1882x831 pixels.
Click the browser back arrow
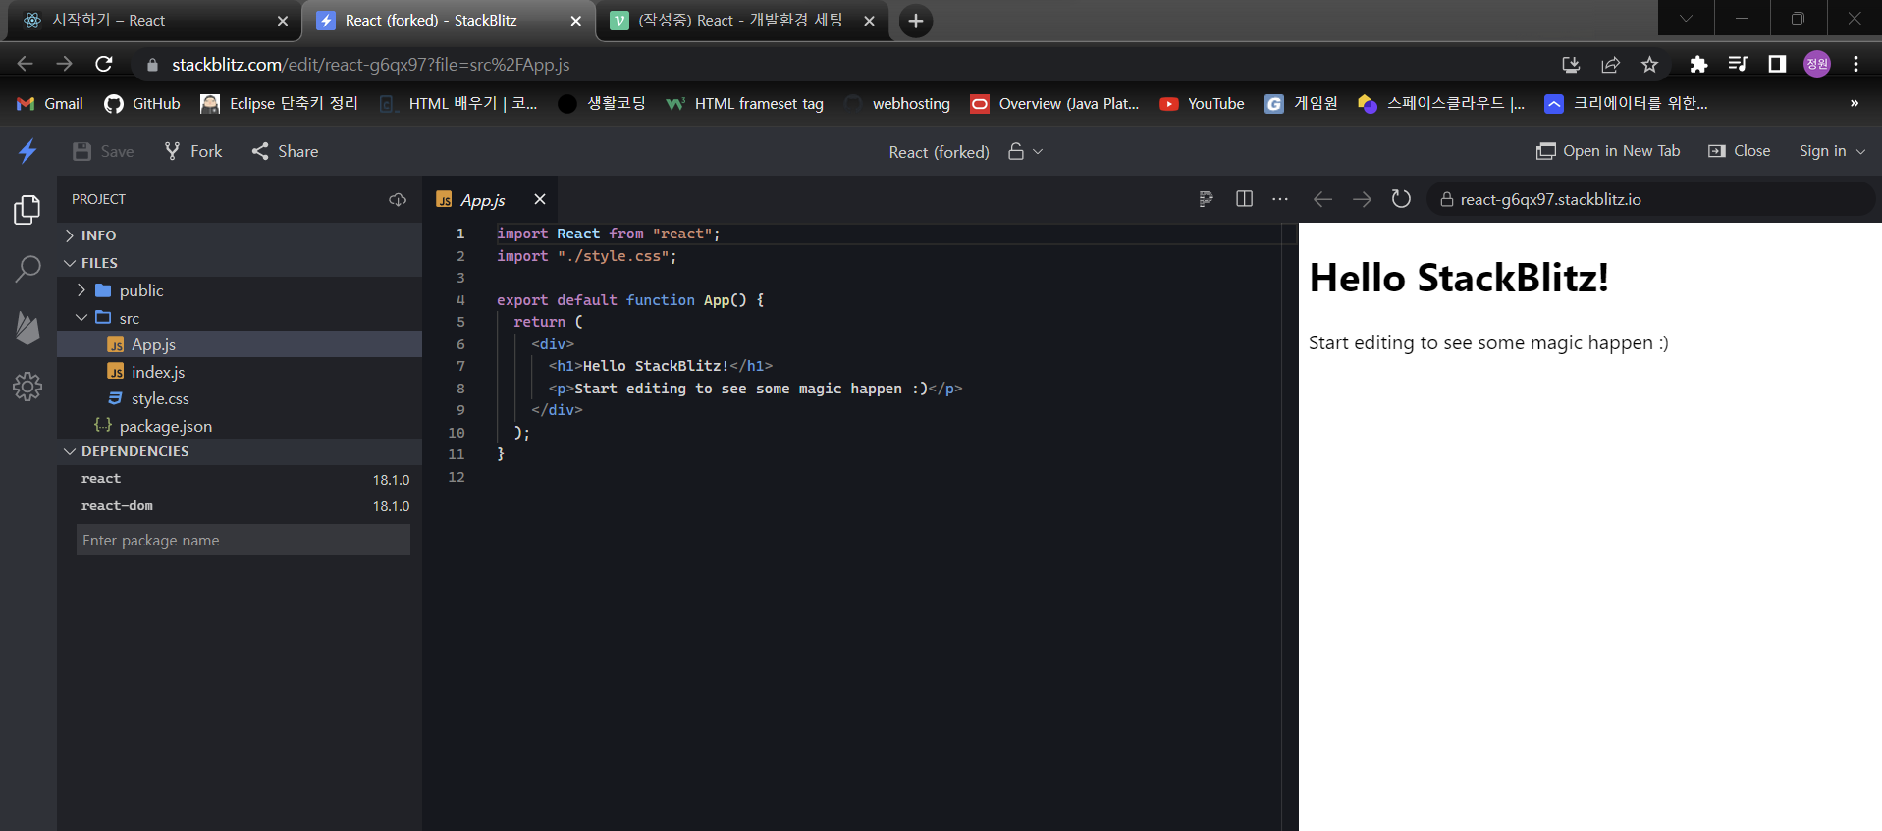[26, 64]
